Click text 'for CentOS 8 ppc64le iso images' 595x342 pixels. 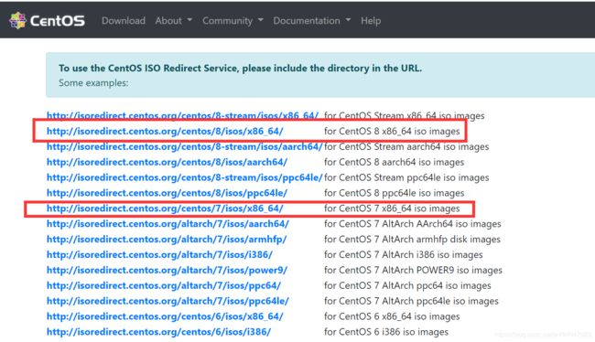(x=395, y=193)
